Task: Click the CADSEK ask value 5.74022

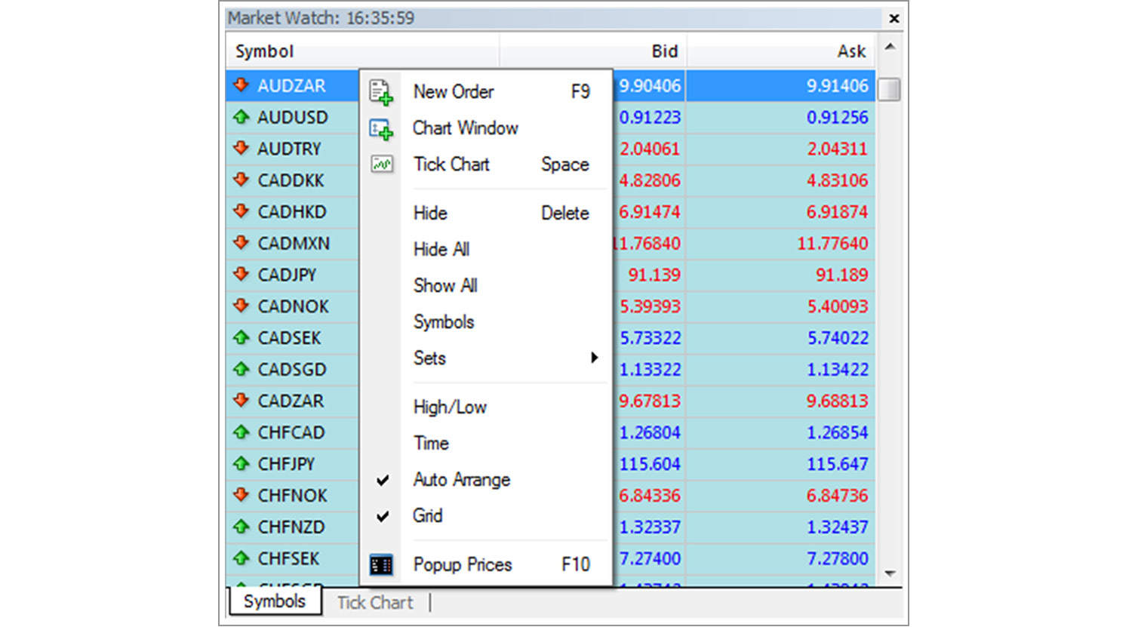Action: point(837,338)
